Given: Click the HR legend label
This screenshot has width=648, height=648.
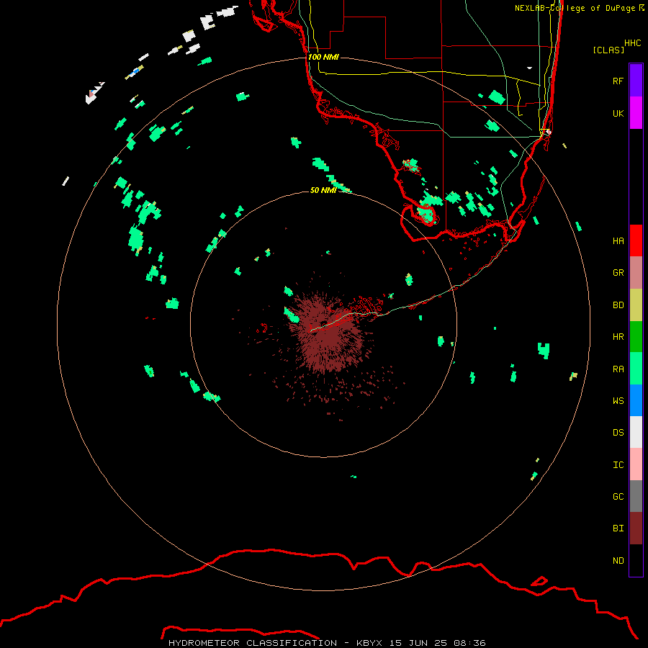Looking at the screenshot, I should [x=618, y=337].
